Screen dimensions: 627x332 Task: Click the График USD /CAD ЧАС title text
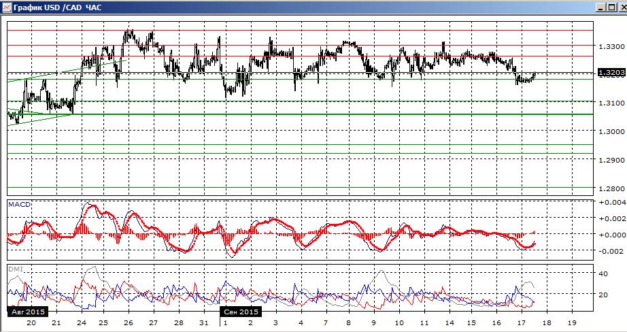coord(58,7)
